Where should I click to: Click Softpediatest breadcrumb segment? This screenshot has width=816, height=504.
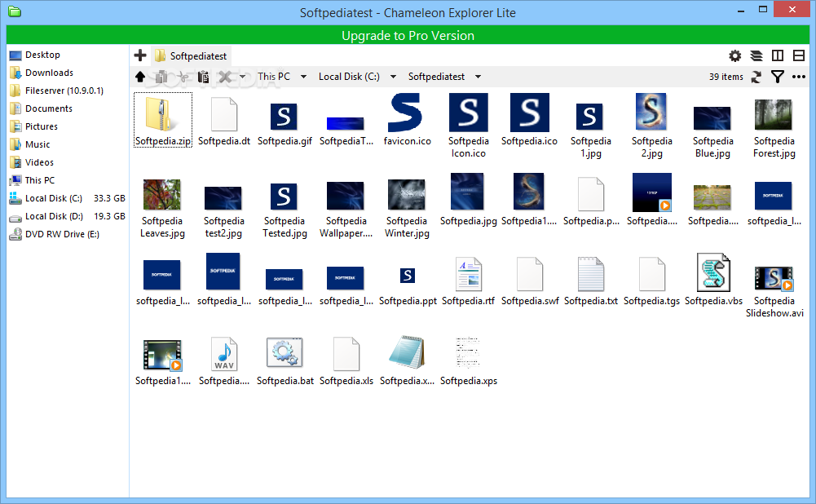coord(436,77)
